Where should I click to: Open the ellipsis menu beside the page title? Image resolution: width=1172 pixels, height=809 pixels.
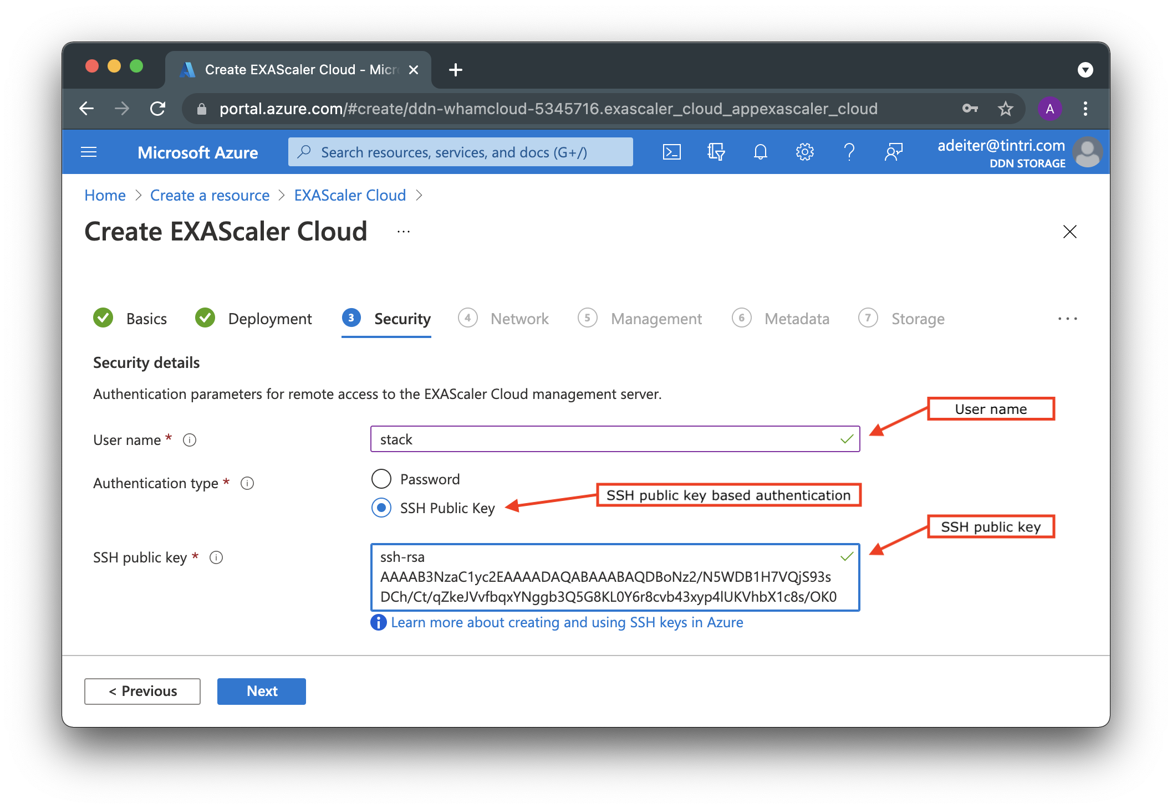pos(404,232)
